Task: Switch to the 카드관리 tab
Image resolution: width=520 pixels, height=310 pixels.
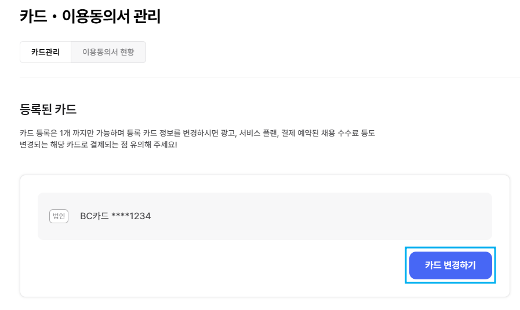Action: point(45,52)
